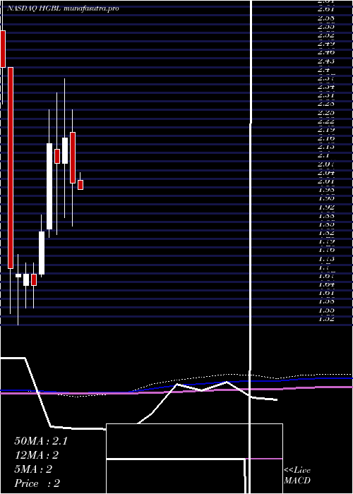Click the NASDAQ HGBL munafasutra.pro chart title
Viewport: 353px width, 494px height.
click(63, 8)
